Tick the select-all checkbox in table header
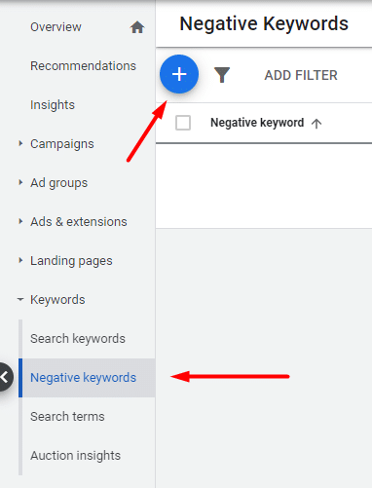This screenshot has height=488, width=372. point(183,123)
